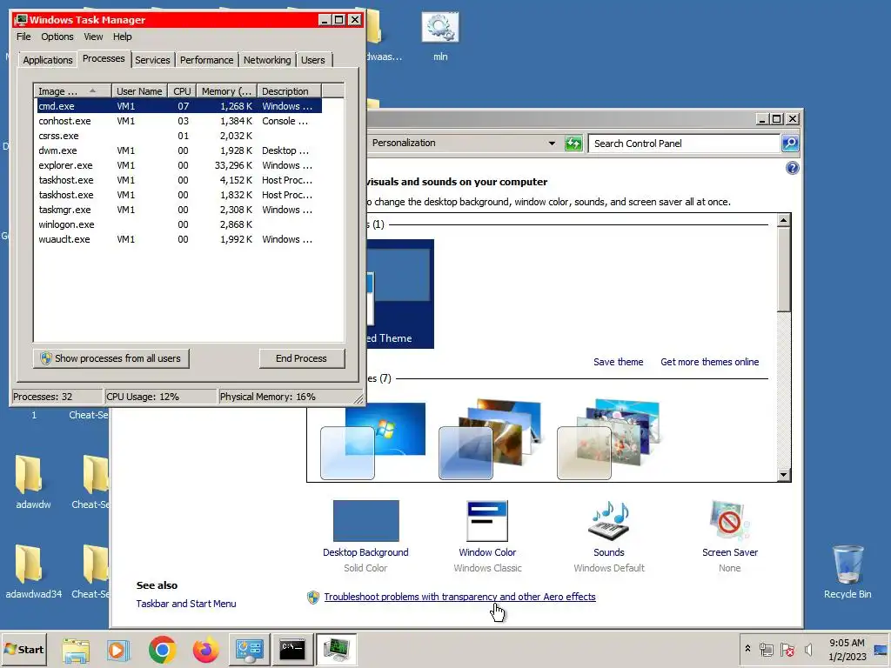This screenshot has height=668, width=891.
Task: Switch to the Services tab
Action: click(152, 60)
